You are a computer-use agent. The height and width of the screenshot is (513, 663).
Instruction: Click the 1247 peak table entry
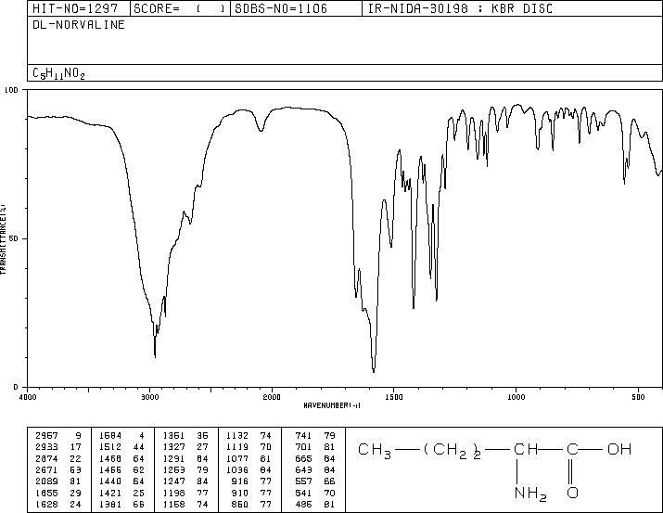(x=173, y=481)
